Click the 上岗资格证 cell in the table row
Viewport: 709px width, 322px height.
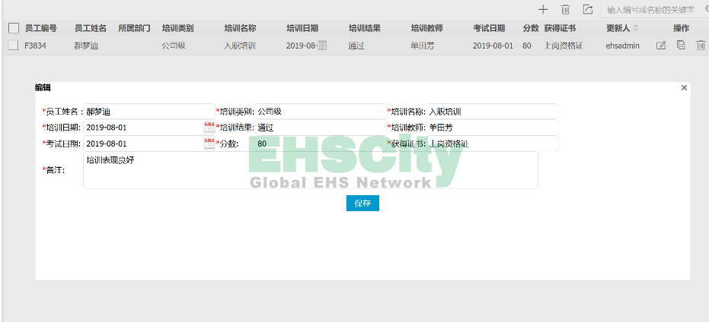[564, 46]
